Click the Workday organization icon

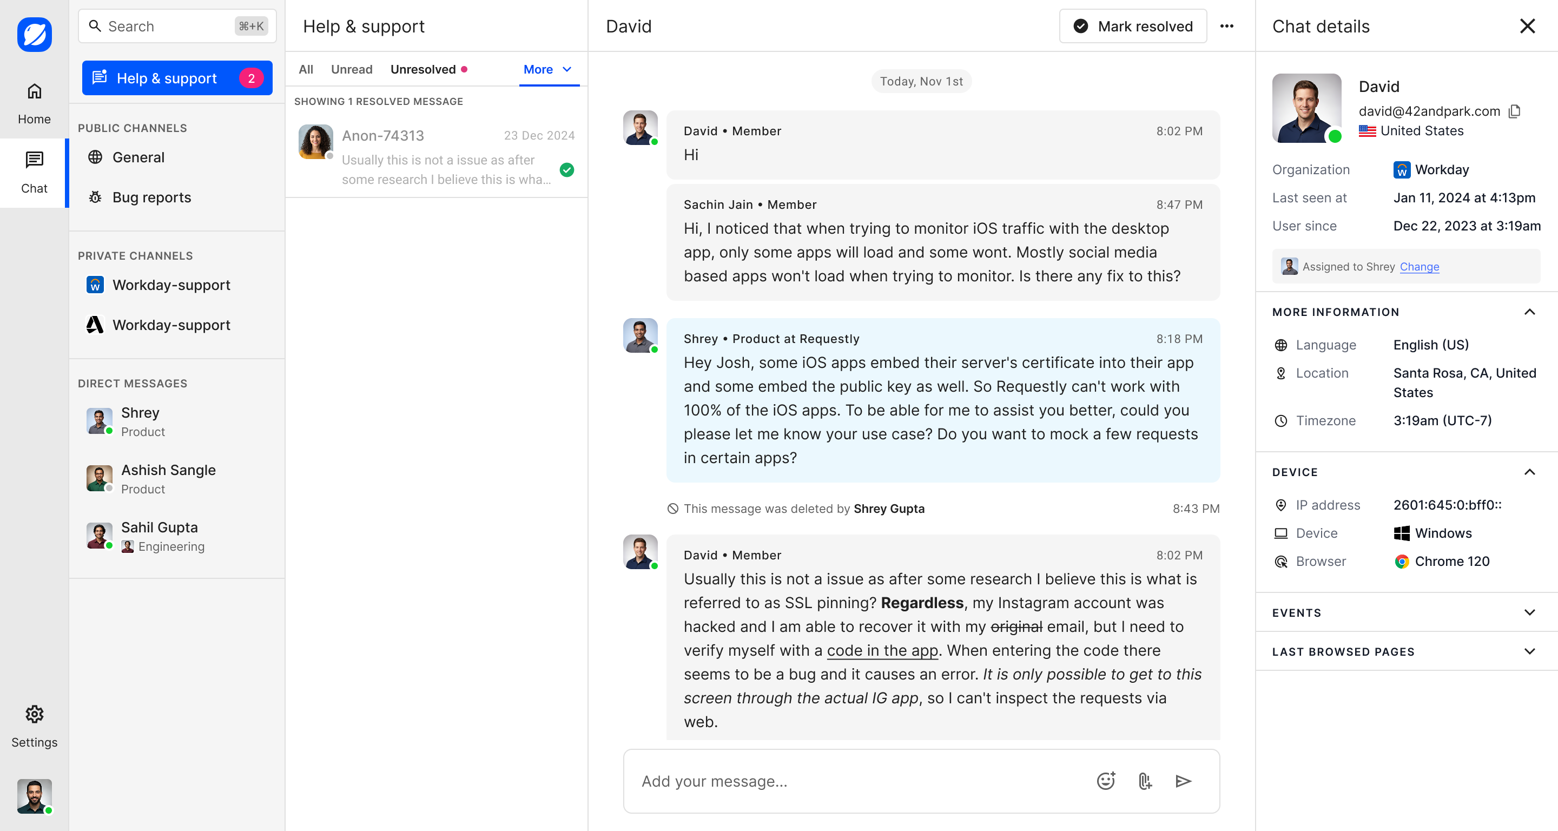click(x=1401, y=170)
